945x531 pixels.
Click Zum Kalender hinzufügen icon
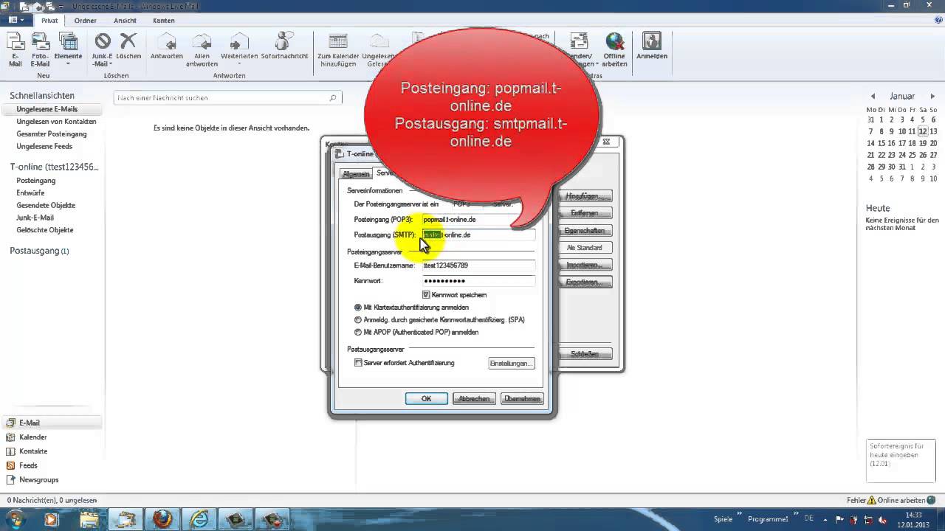click(x=338, y=50)
